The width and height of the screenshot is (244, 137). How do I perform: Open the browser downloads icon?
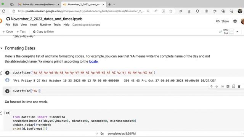pos(189,11)
